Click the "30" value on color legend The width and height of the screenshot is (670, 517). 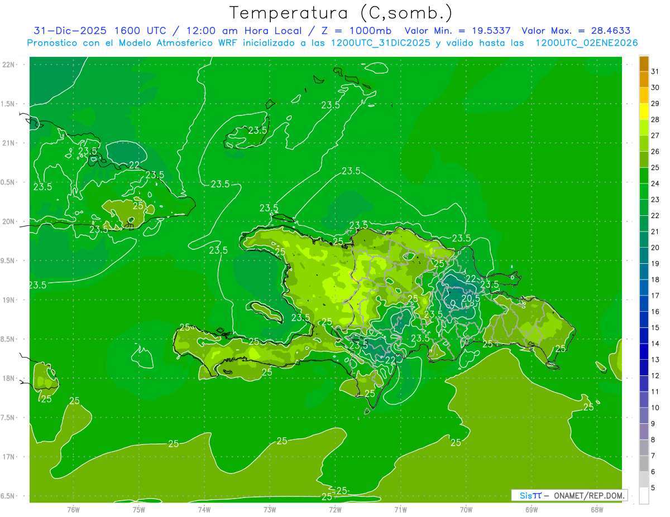pyautogui.click(x=655, y=88)
